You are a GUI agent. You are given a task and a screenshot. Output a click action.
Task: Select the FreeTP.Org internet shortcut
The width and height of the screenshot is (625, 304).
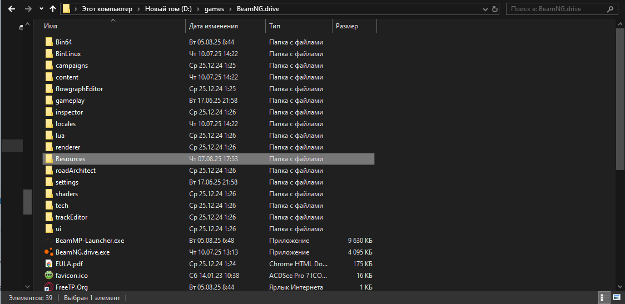point(71,287)
